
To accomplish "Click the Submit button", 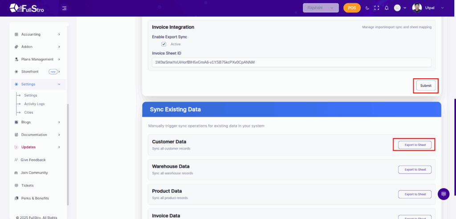I will point(426,85).
